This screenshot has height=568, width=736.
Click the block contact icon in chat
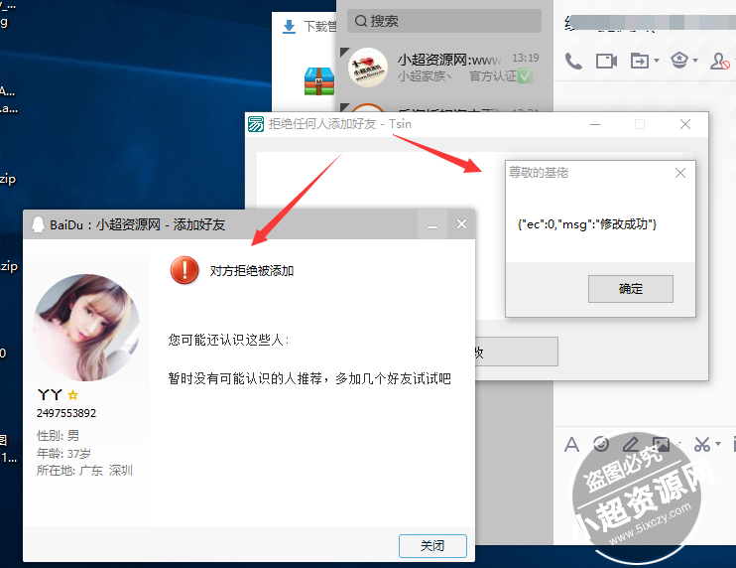pyautogui.click(x=719, y=62)
